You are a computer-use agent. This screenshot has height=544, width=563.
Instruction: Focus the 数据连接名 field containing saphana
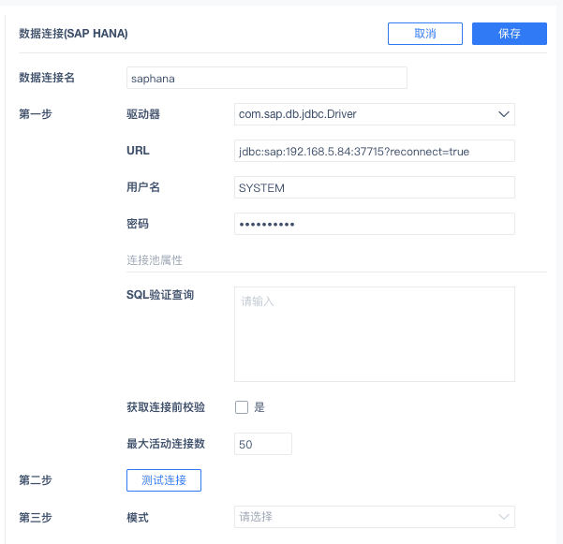[267, 78]
